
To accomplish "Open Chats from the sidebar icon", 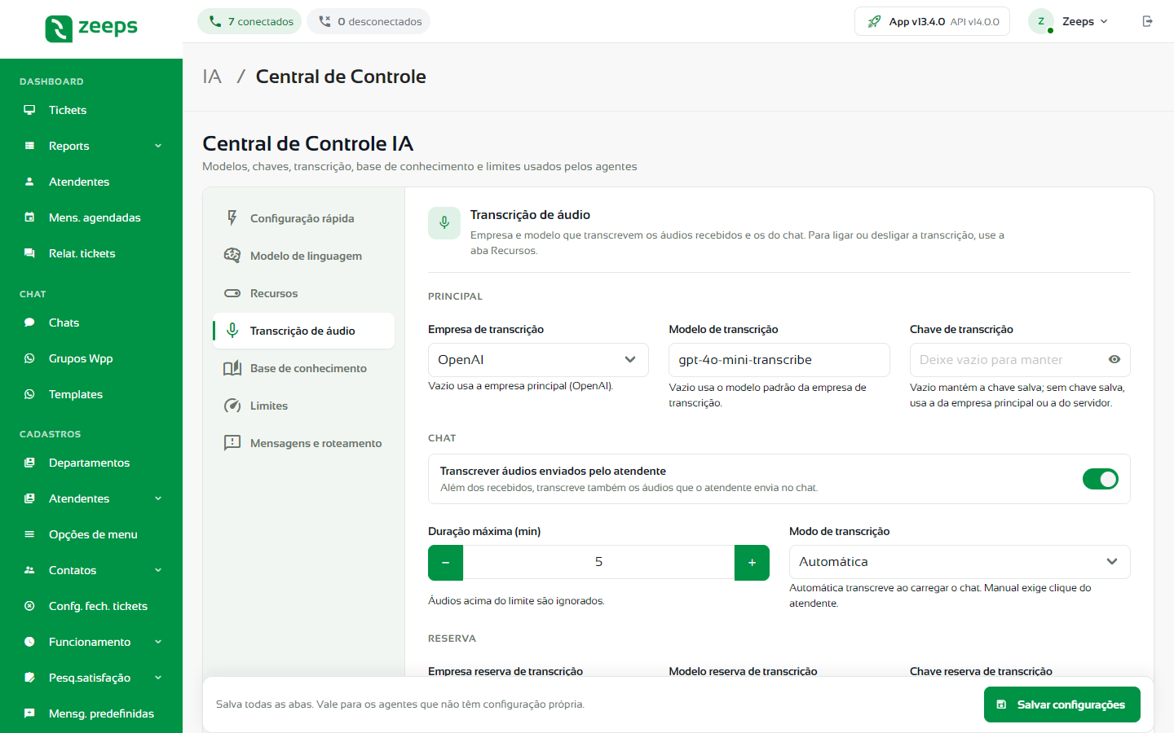I will (29, 323).
